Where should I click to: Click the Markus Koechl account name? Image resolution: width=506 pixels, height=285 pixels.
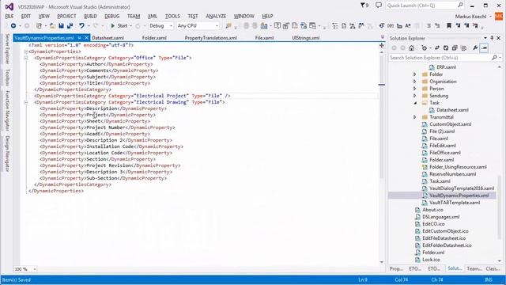471,16
